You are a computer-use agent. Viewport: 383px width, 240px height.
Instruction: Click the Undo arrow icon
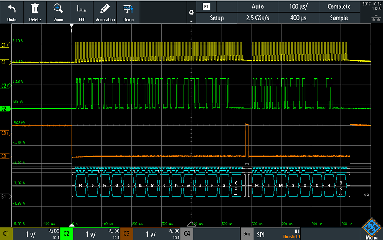[11, 9]
